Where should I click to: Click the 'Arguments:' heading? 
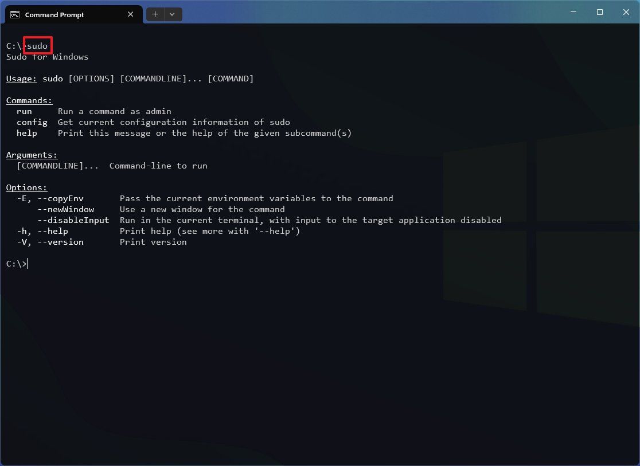[32, 155]
